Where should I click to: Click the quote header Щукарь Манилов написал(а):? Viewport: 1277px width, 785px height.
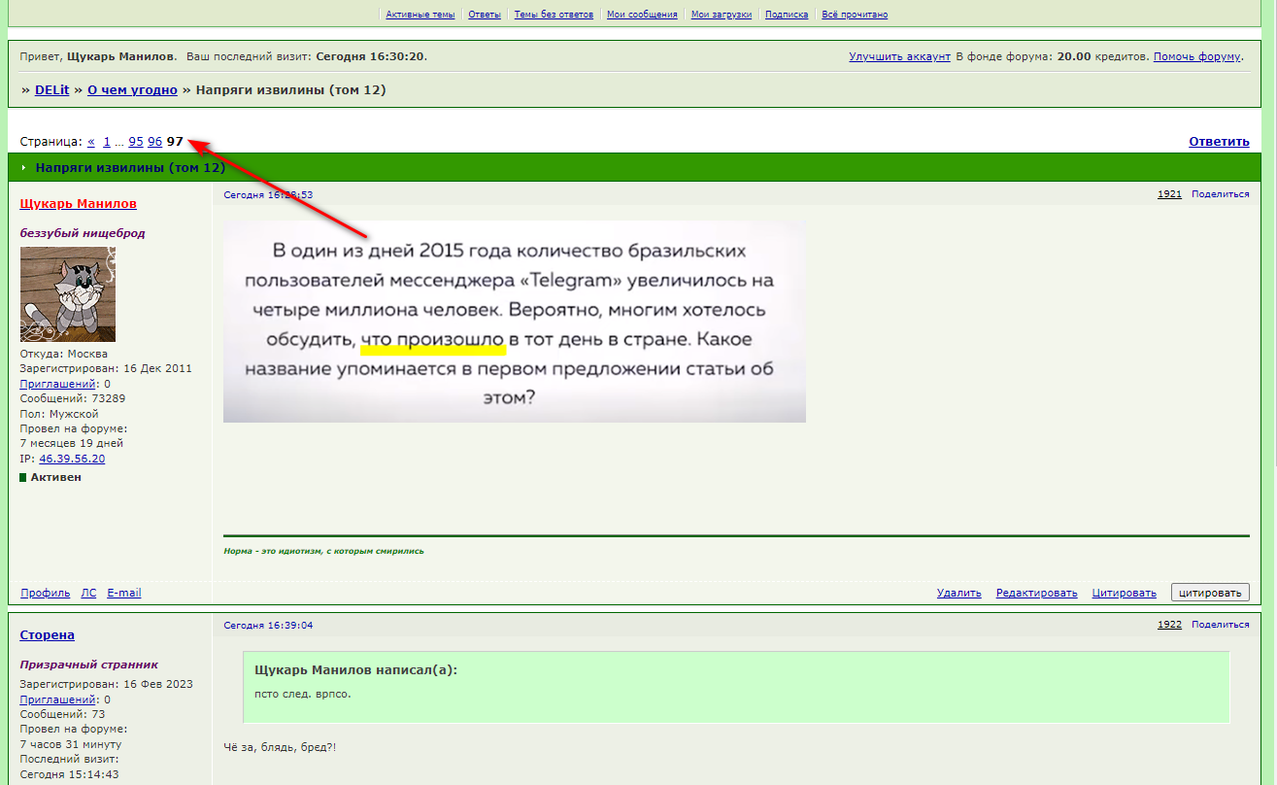(x=355, y=670)
